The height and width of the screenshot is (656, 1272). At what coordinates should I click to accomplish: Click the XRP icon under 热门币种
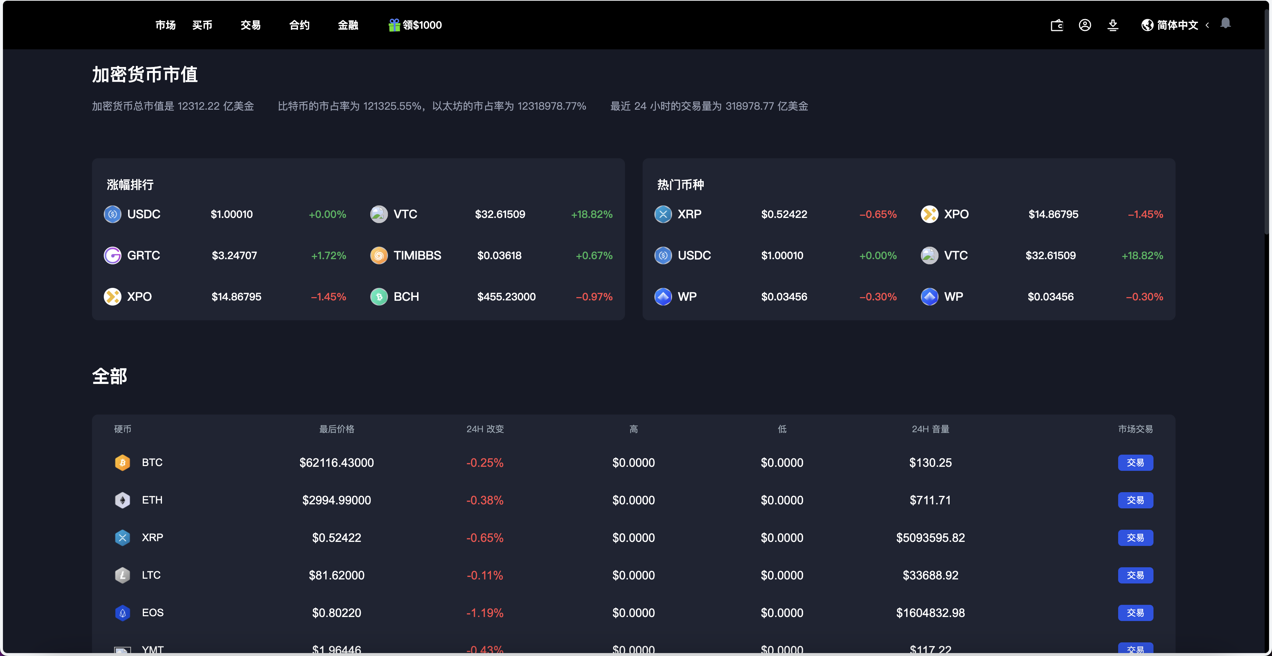[x=663, y=214]
